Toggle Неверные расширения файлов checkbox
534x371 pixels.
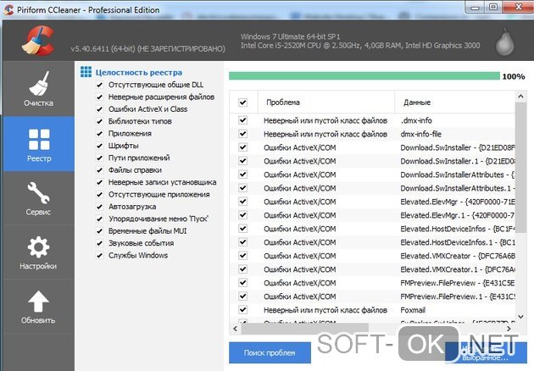(x=99, y=97)
